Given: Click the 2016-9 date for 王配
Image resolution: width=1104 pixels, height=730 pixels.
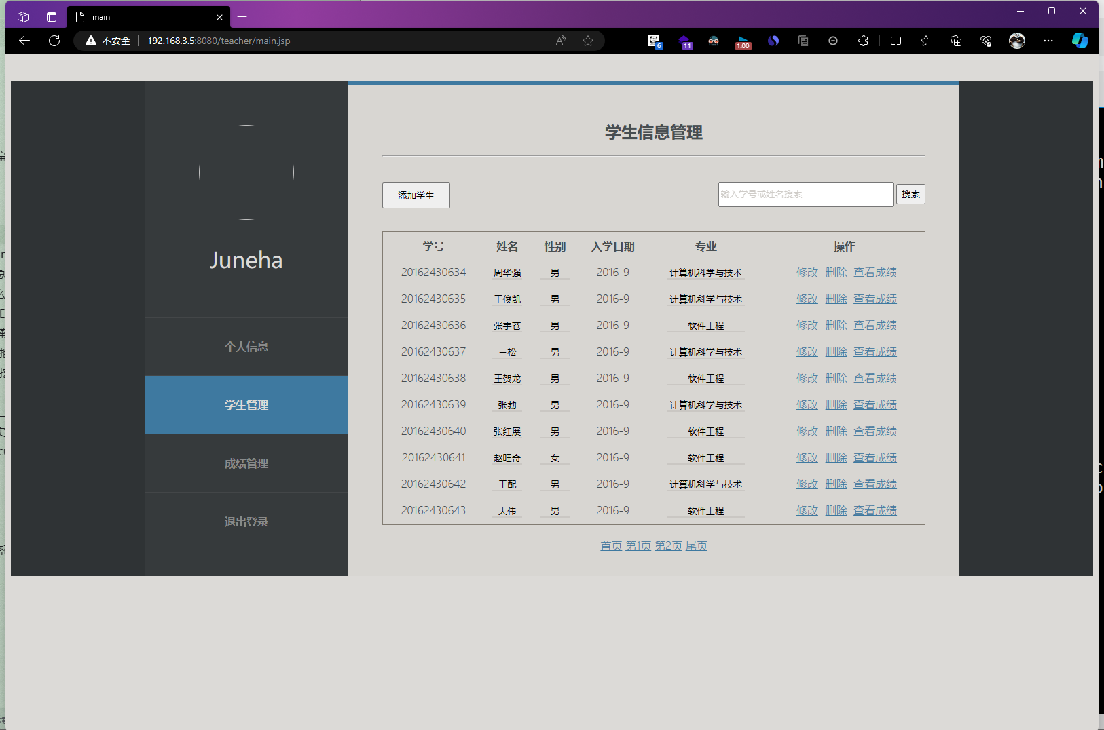Looking at the screenshot, I should (x=613, y=484).
